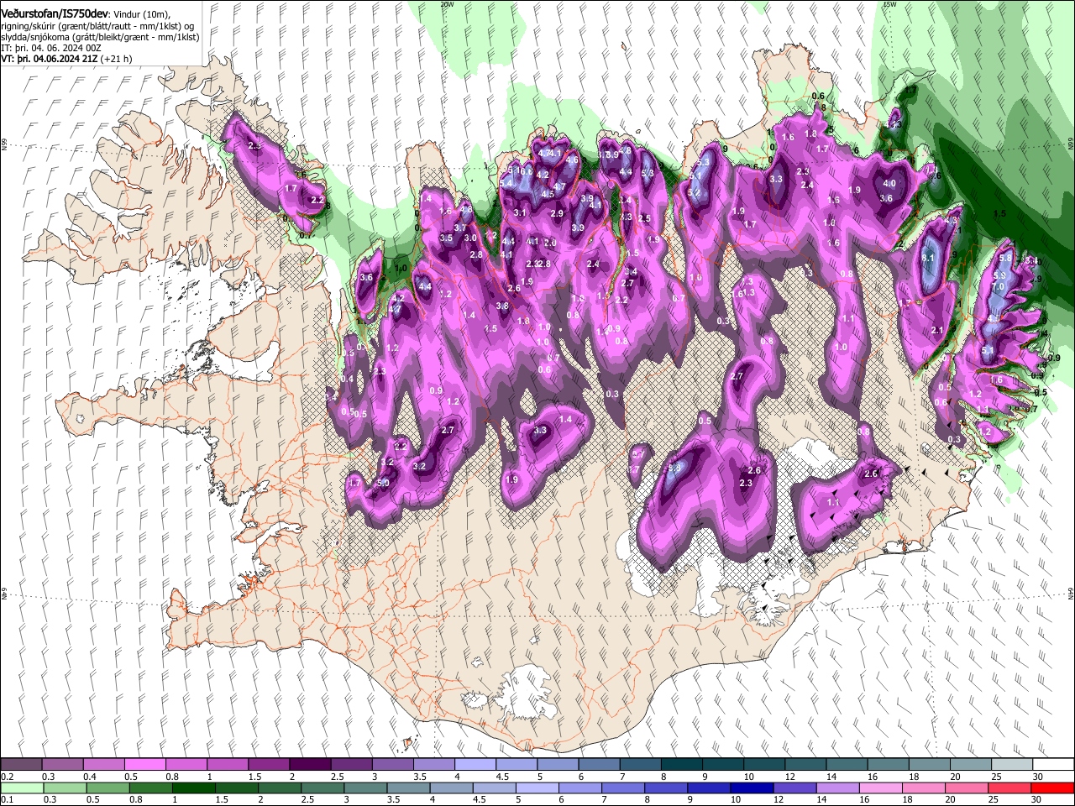Select the VT: þri. 04.06.2024 21Z valid time
Image resolution: width=1075 pixels, height=806 pixels.
pyautogui.click(x=49, y=59)
